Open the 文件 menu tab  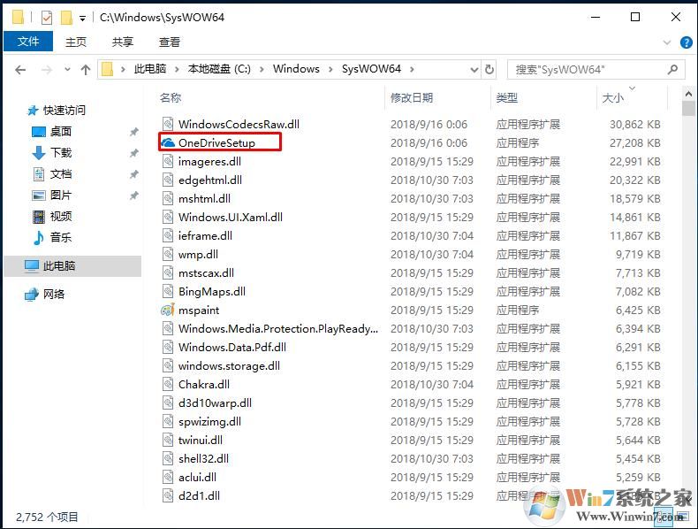click(28, 42)
